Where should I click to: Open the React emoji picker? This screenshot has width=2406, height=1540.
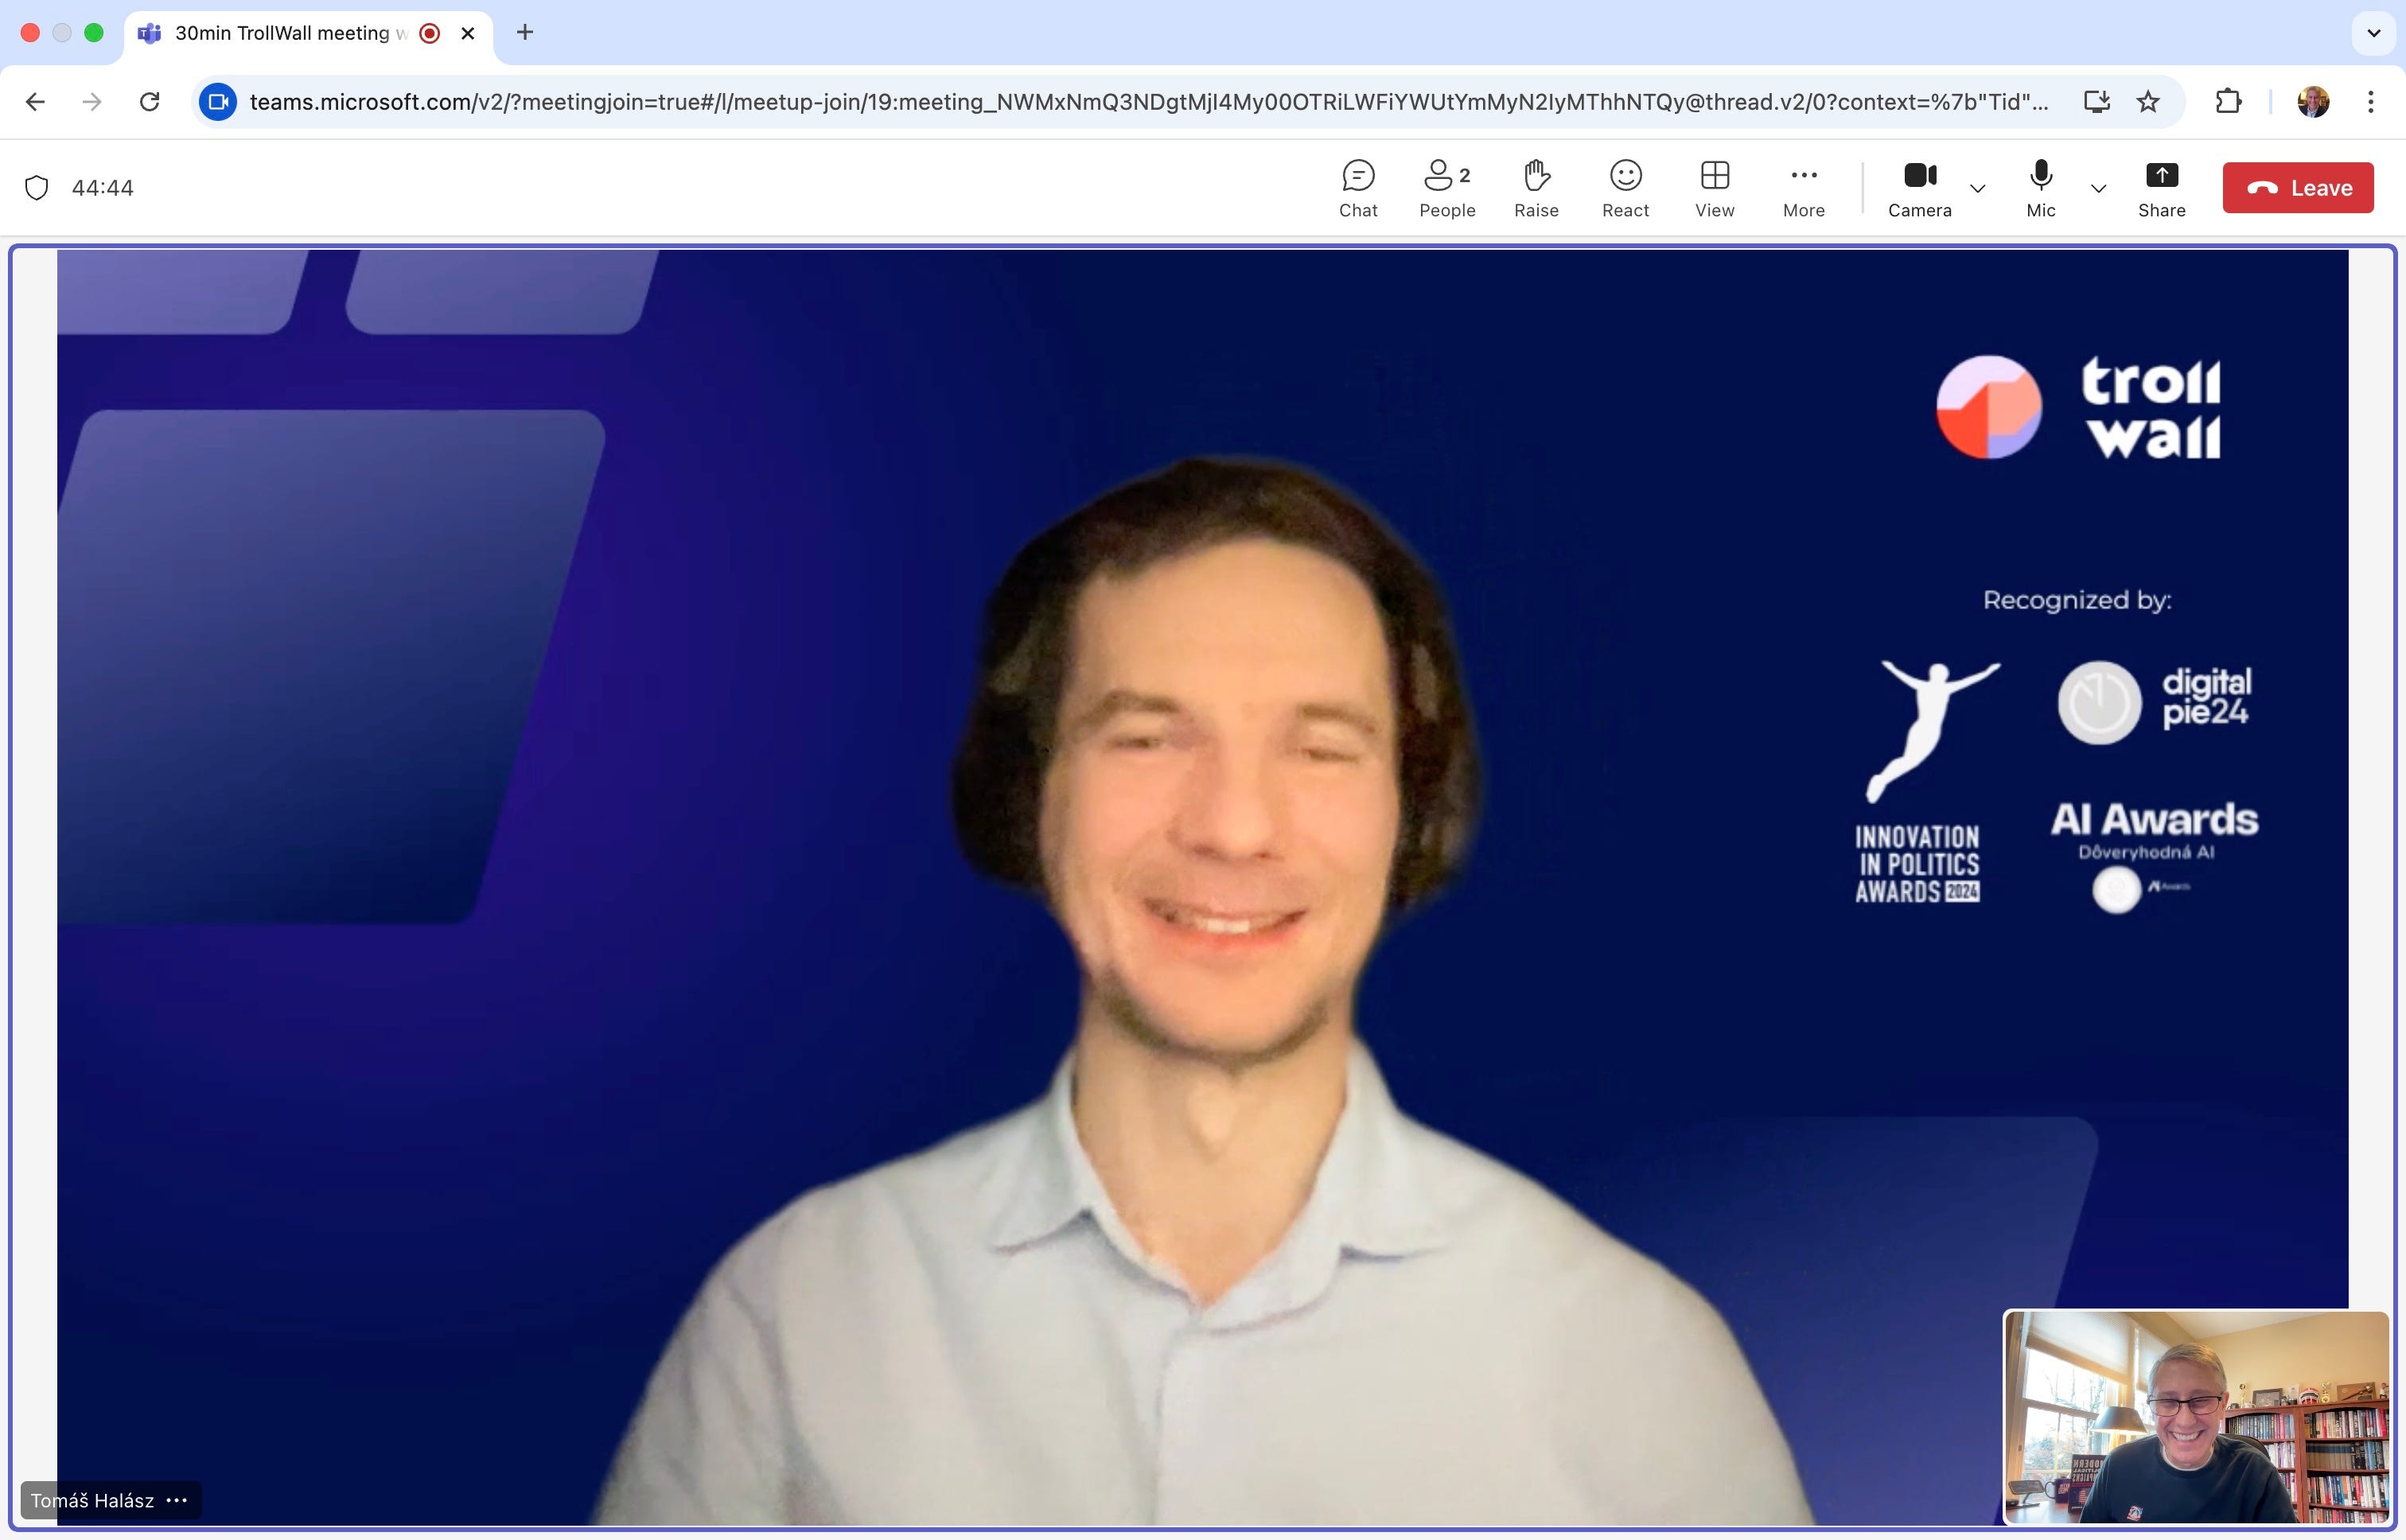click(1624, 188)
